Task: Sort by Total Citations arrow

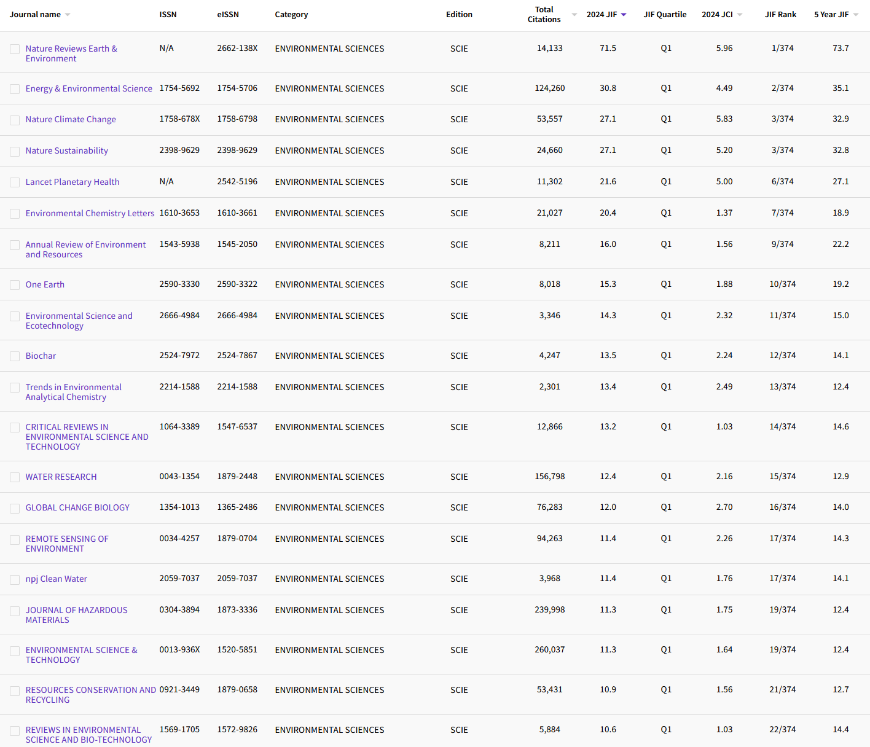Action: pyautogui.click(x=574, y=15)
